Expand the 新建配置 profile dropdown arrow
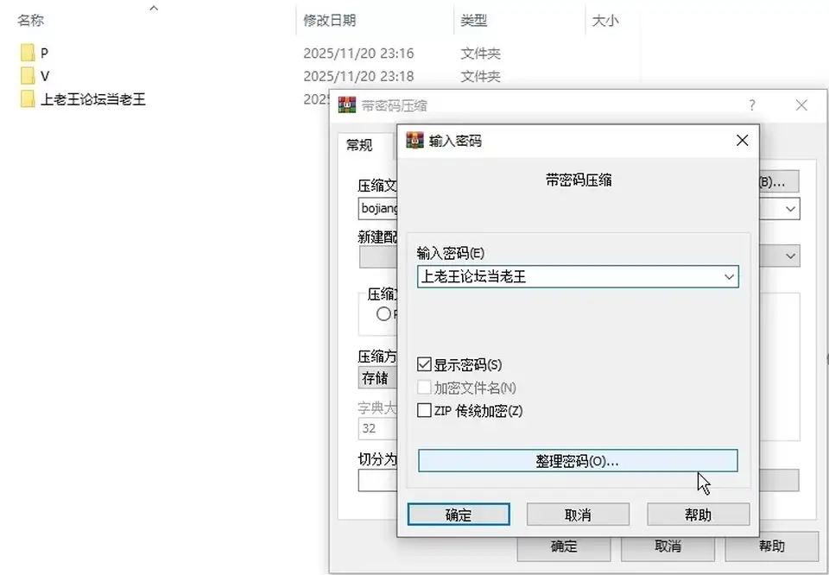The image size is (829, 575). tap(790, 256)
